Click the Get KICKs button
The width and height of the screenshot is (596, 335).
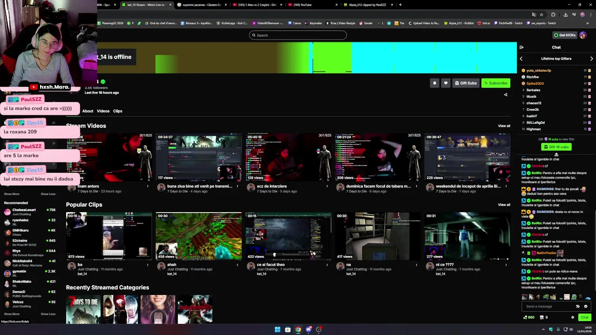pos(565,35)
